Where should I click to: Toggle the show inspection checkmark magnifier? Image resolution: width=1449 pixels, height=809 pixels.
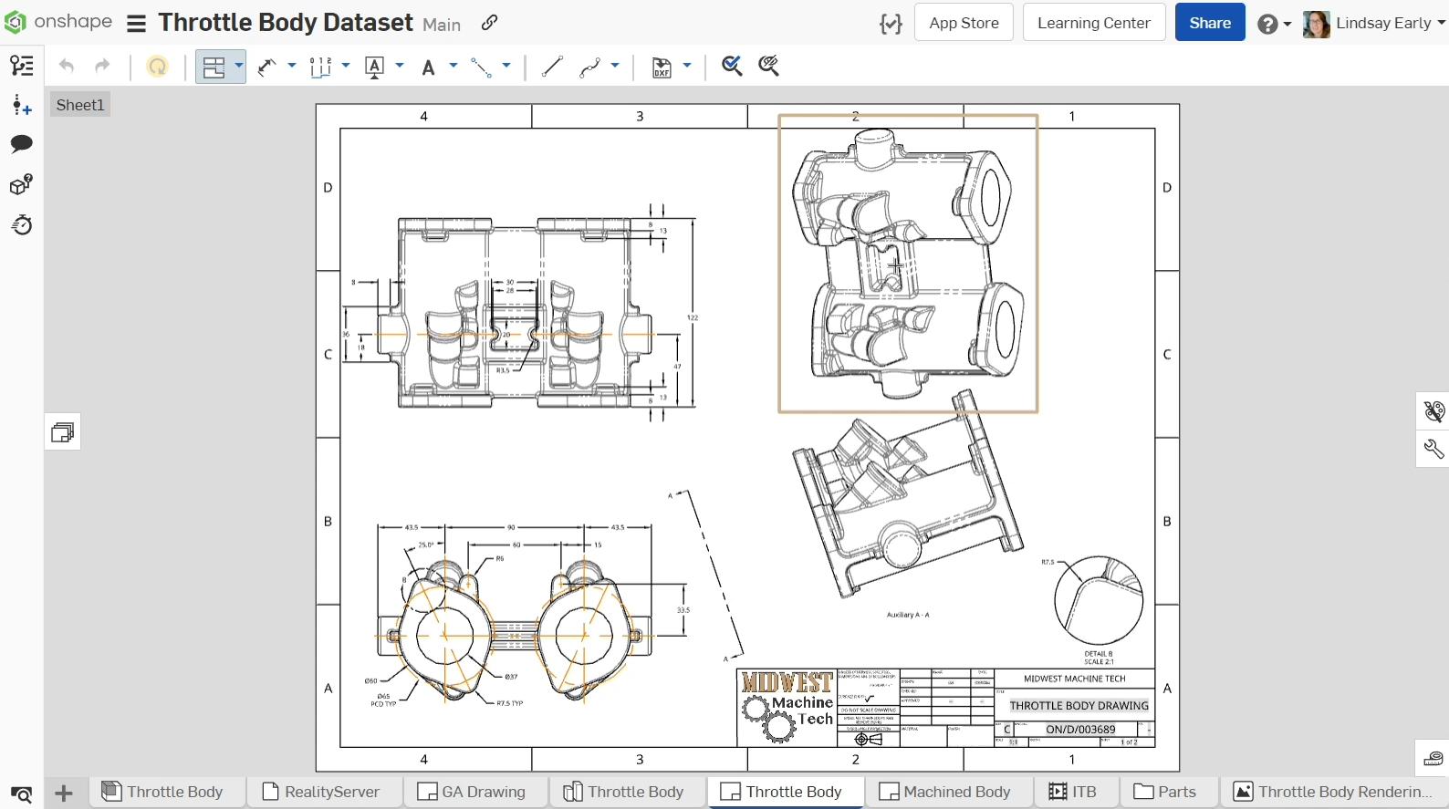731,66
